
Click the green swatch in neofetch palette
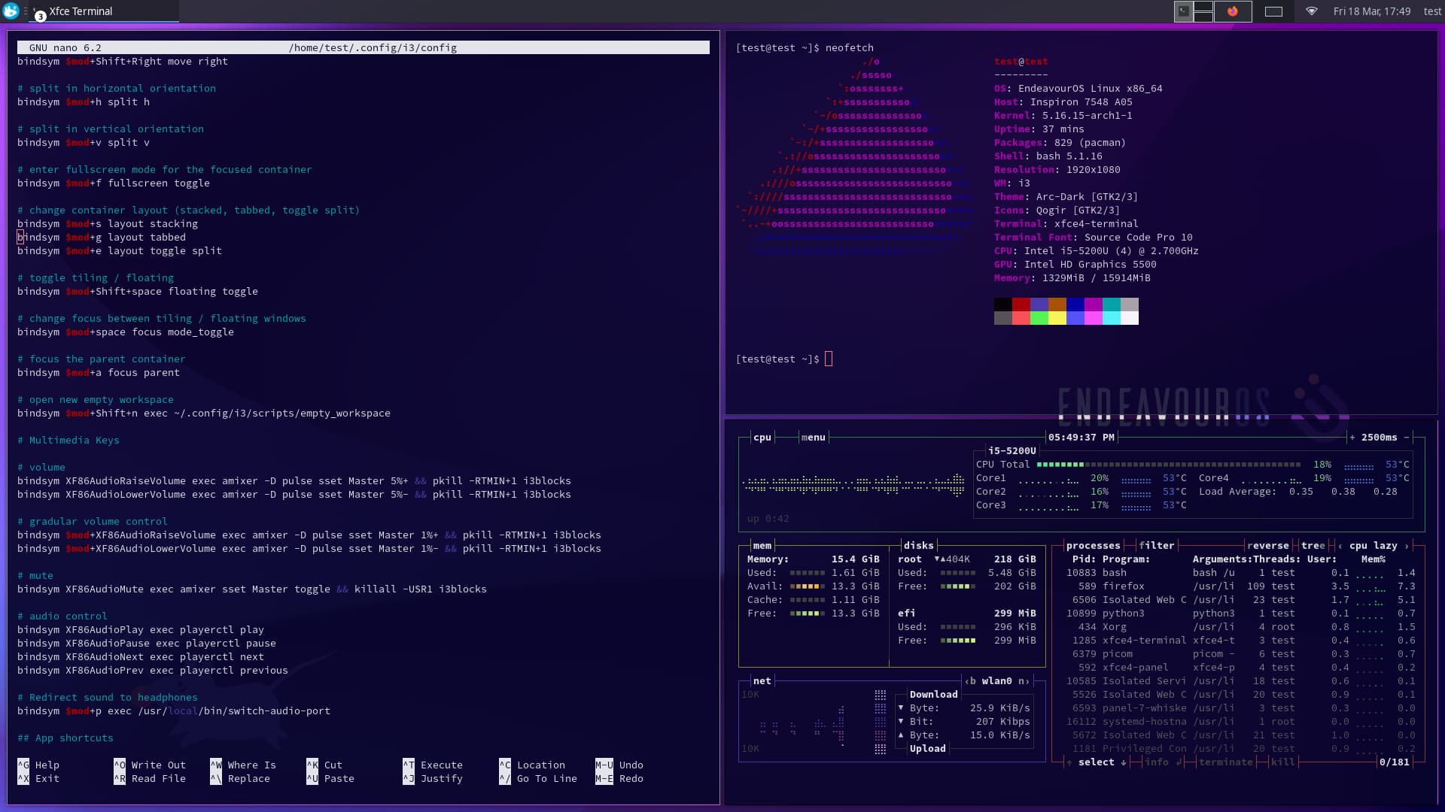[1039, 318]
